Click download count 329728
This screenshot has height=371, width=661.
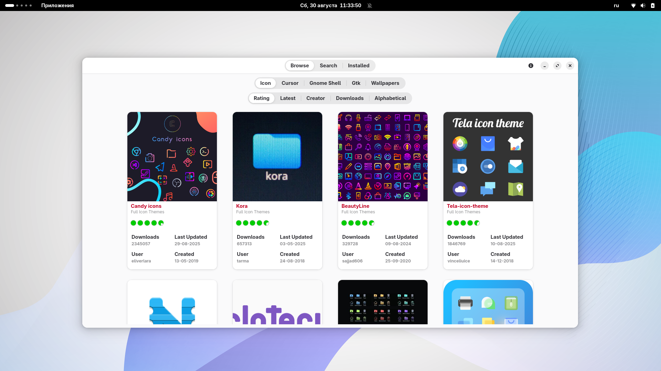point(350,244)
